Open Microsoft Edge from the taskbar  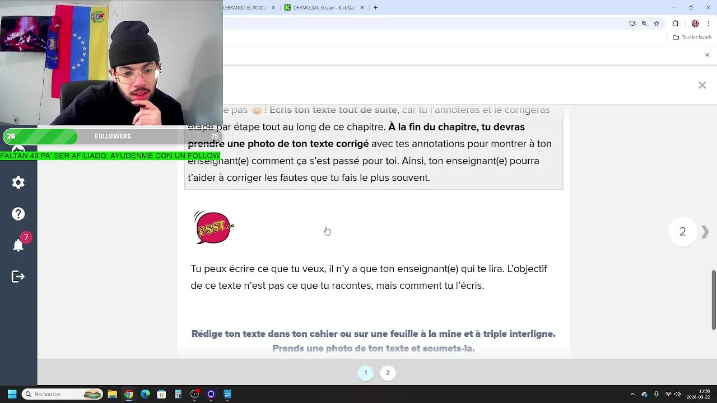pos(145,394)
